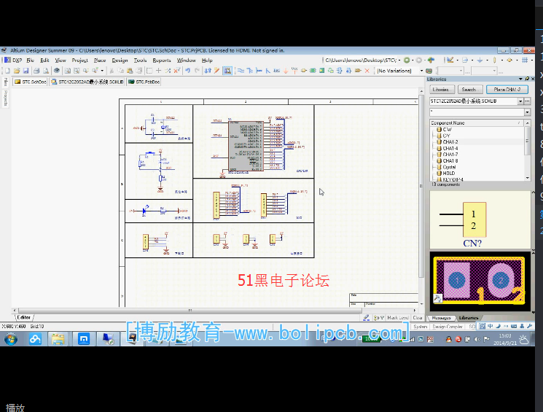Open alignment tools icon
This screenshot has width=543, height=412.
(x=465, y=61)
